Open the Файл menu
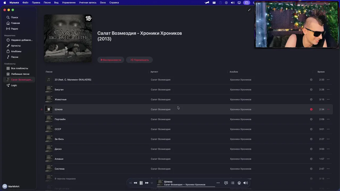Screen dimensions: 340x191 (25, 3)
